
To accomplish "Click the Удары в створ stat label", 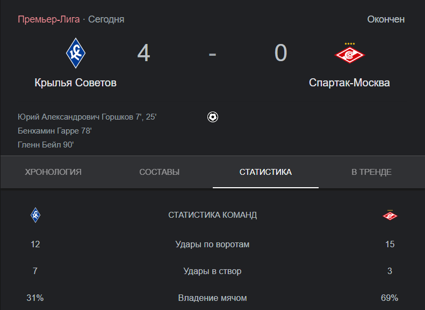I will point(213,271).
